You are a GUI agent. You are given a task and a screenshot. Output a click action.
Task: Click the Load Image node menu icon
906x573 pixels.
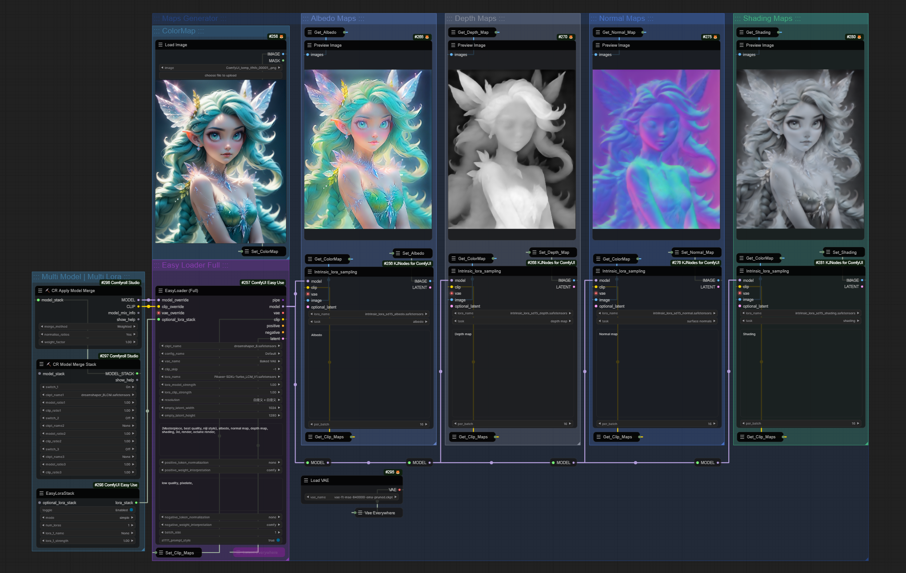pyautogui.click(x=160, y=45)
